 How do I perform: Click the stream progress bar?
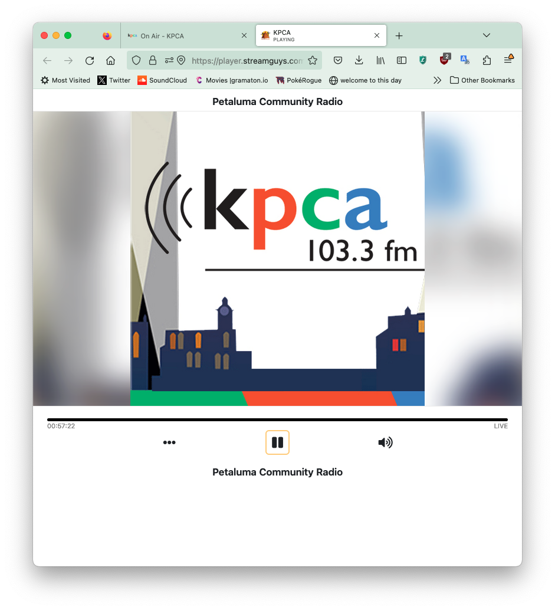coord(277,420)
